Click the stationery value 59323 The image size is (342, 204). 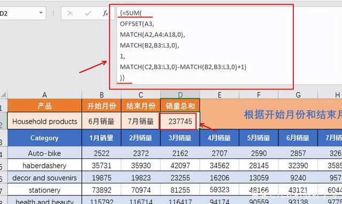[219, 190]
